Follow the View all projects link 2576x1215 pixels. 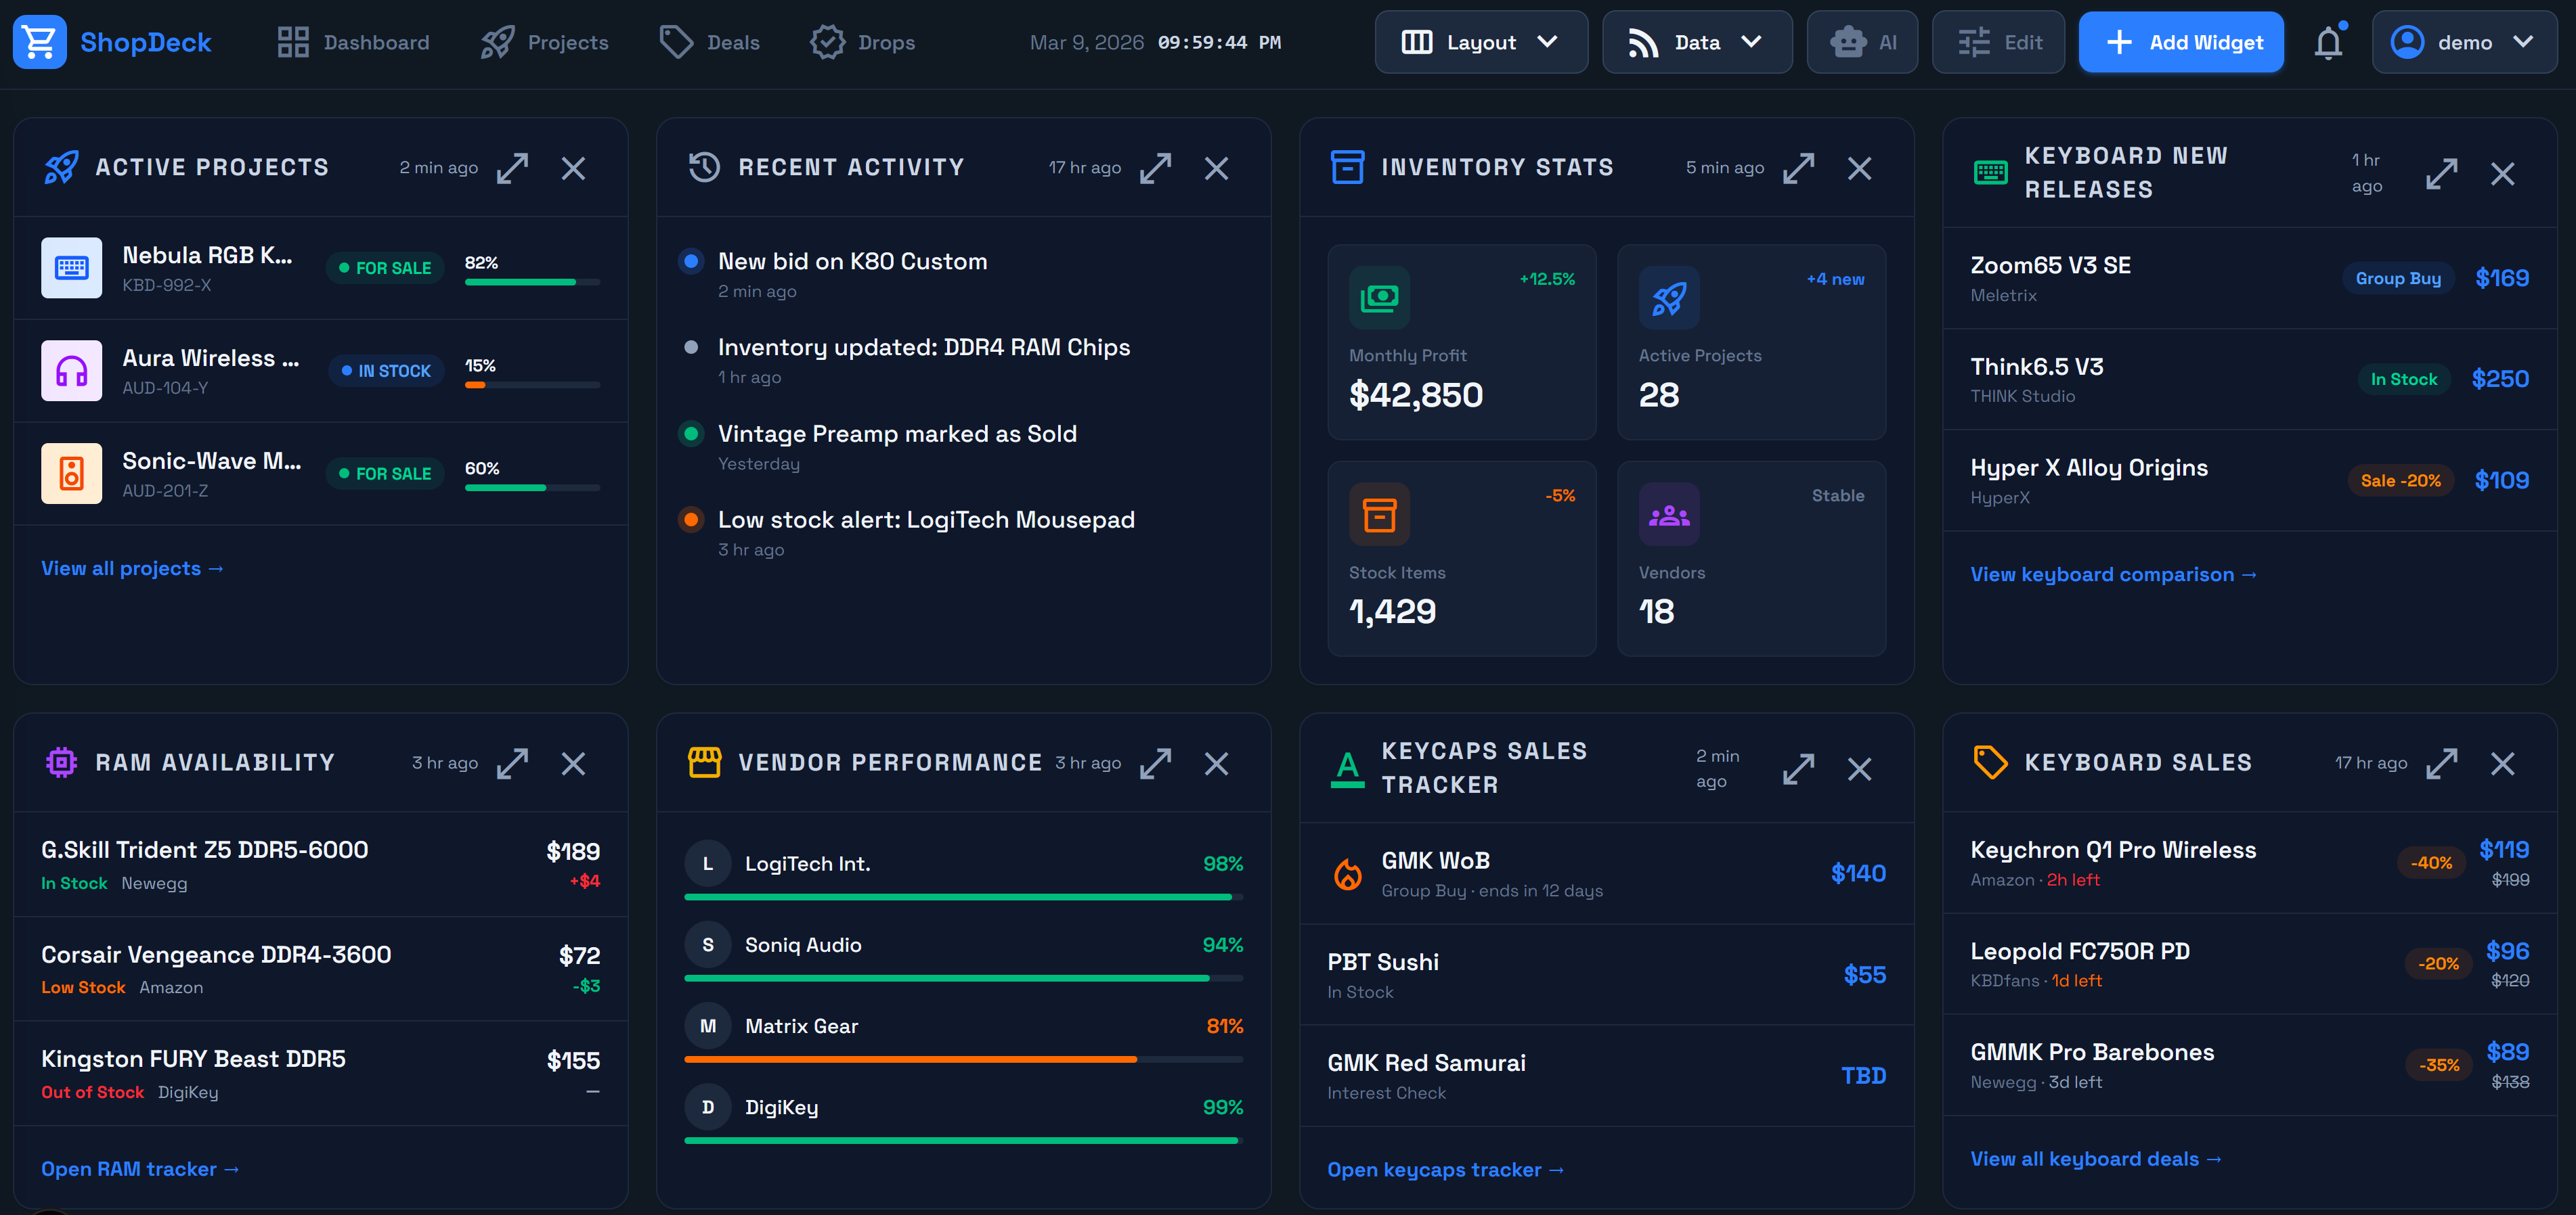point(132,568)
